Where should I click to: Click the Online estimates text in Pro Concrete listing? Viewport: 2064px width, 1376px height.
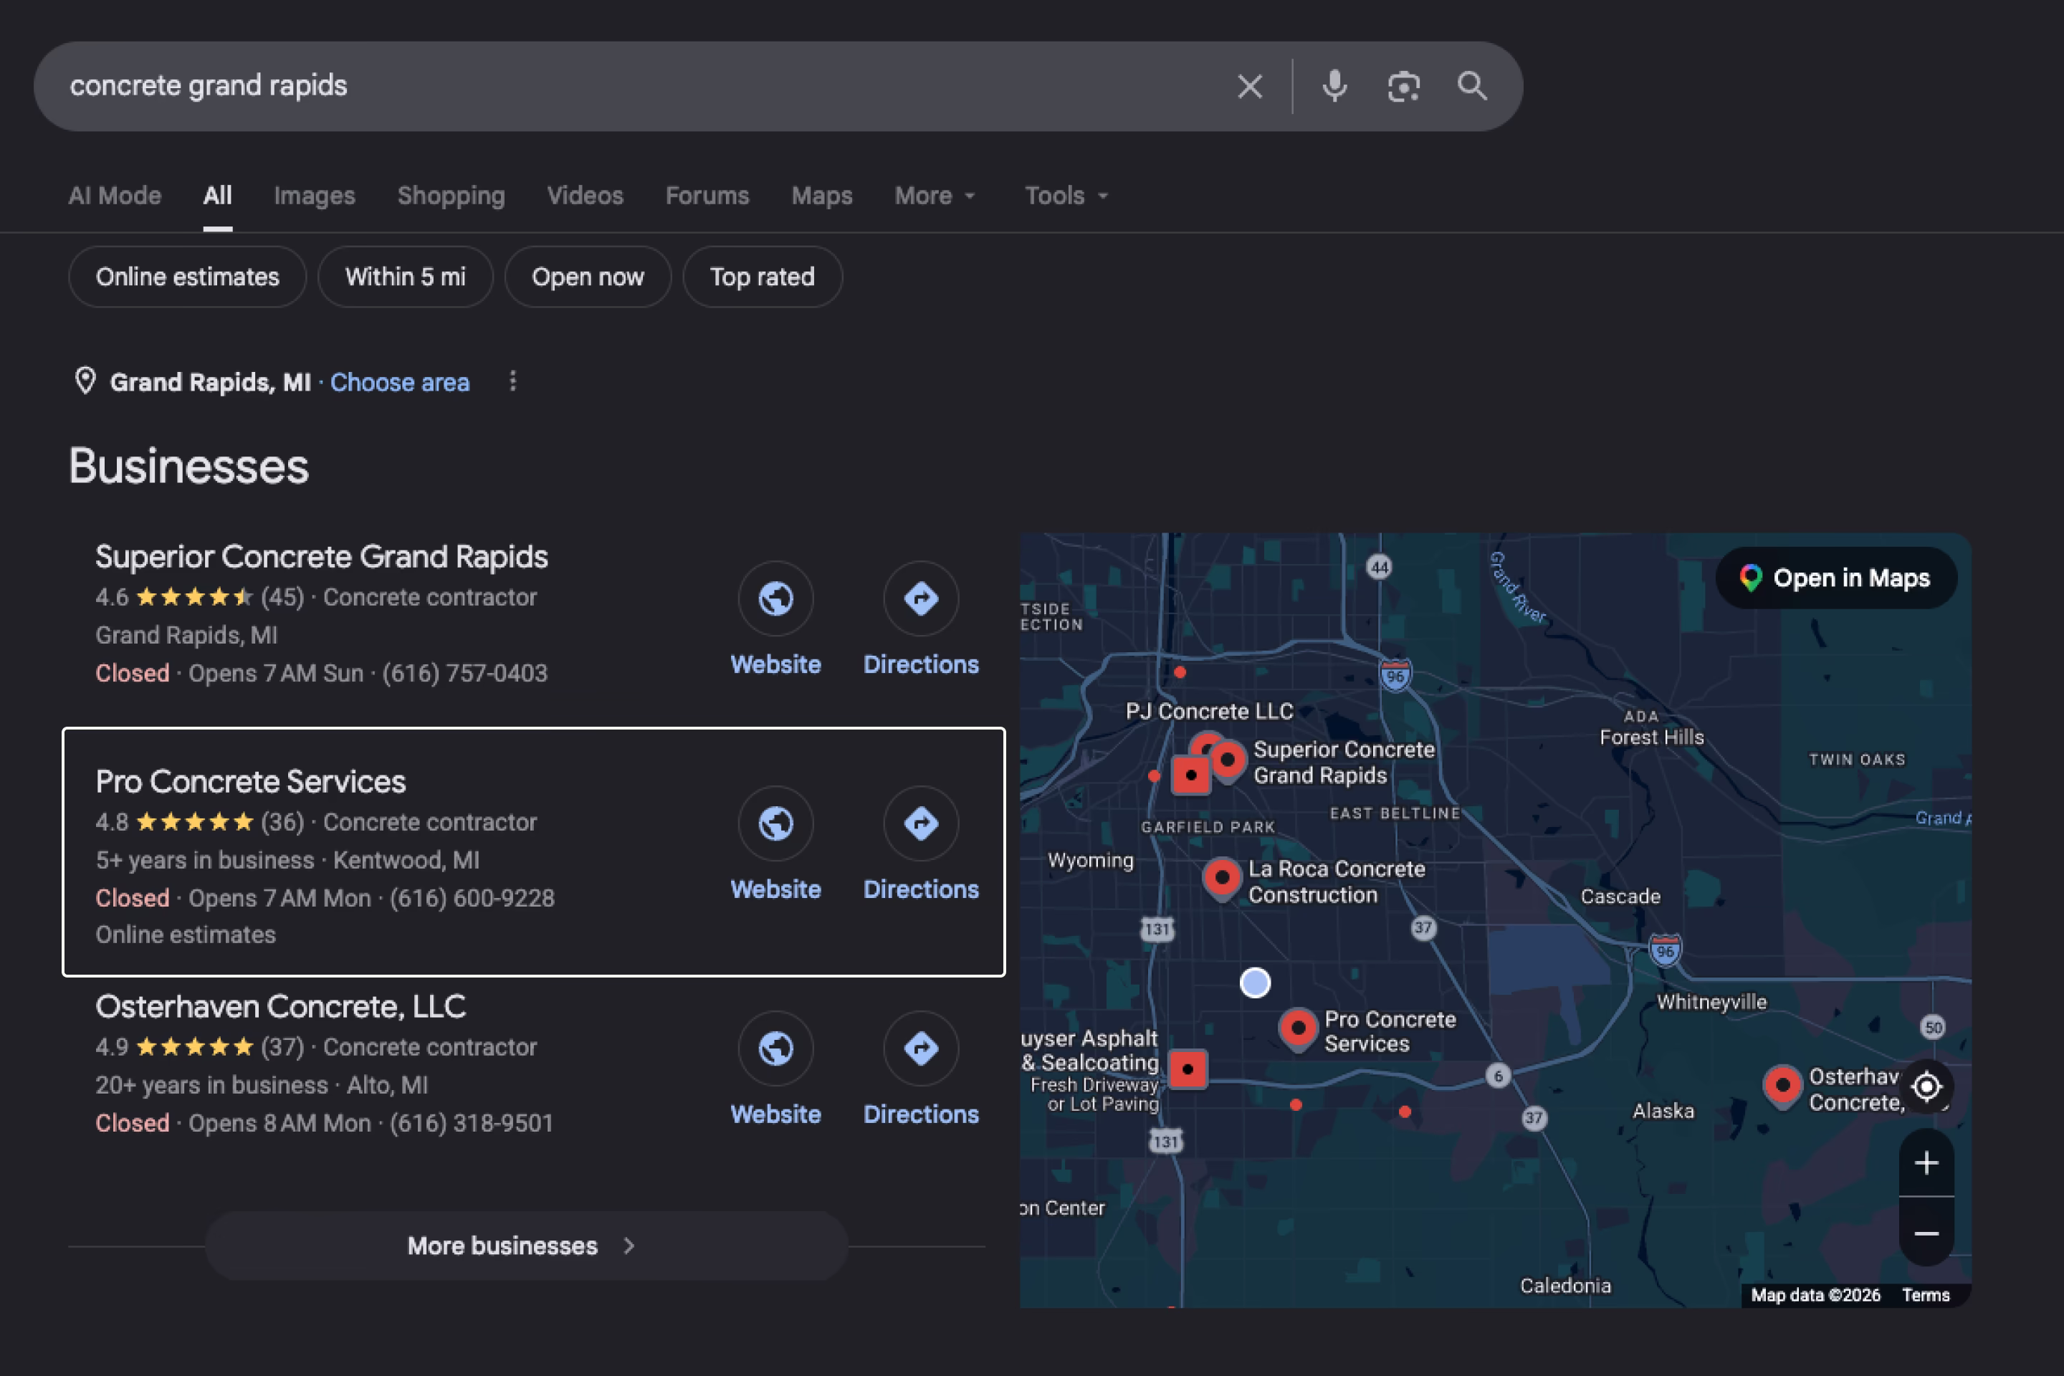(x=185, y=935)
